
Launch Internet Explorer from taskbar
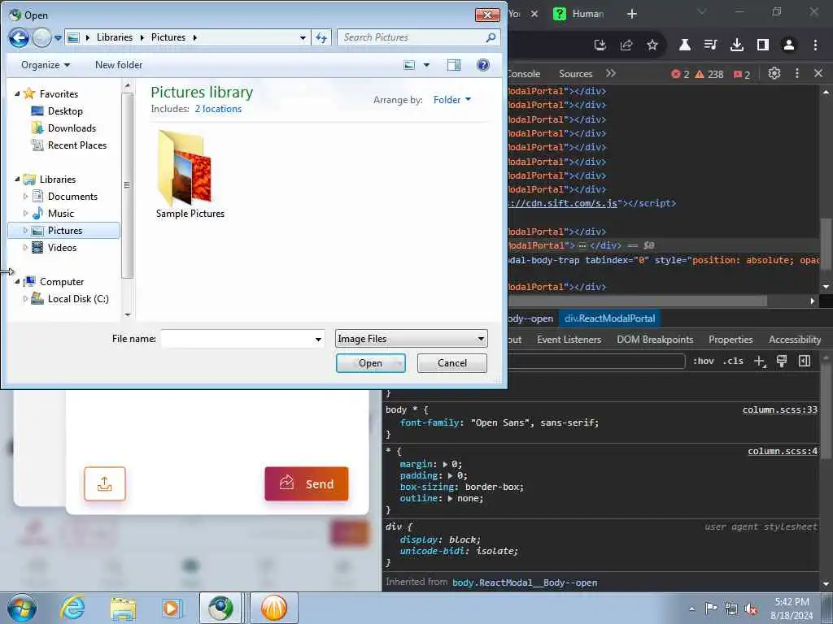[72, 608]
